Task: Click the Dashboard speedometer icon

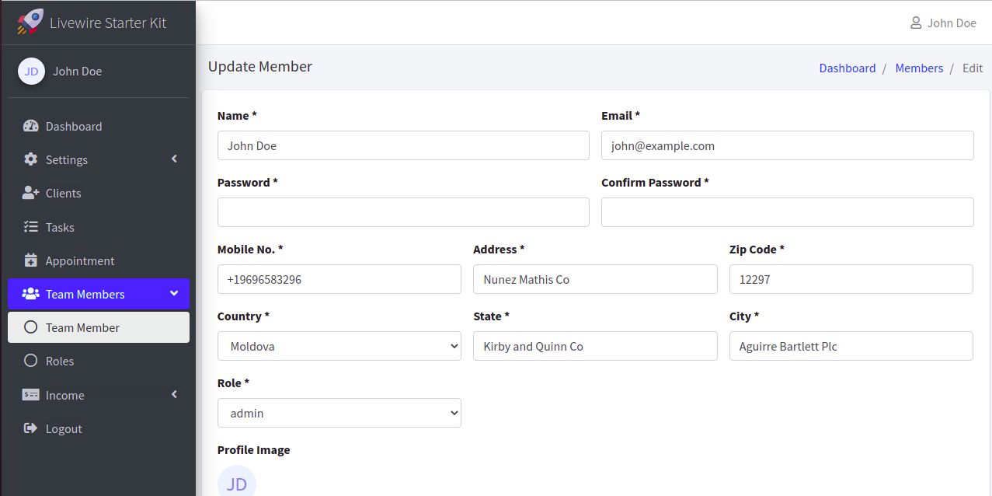Action: 31,126
